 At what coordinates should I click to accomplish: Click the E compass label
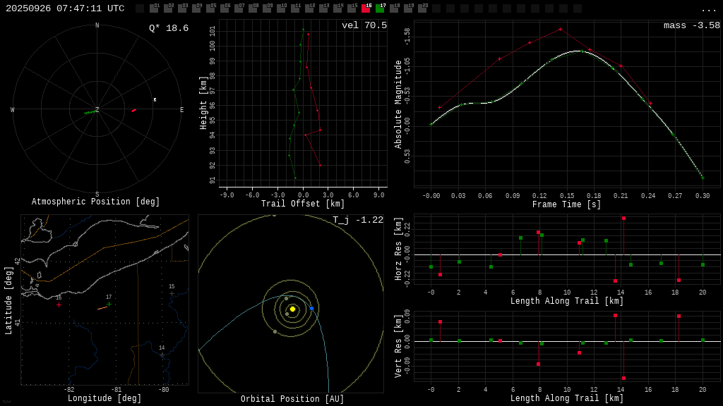(x=181, y=109)
